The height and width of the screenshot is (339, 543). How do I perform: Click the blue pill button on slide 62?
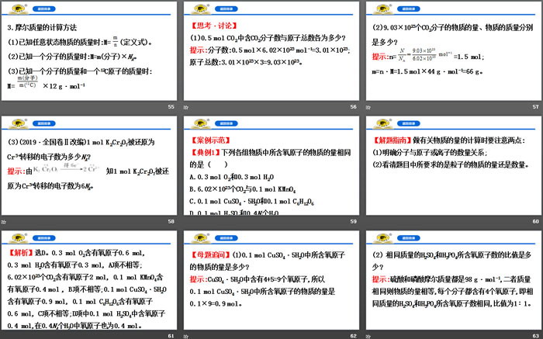(x=227, y=238)
